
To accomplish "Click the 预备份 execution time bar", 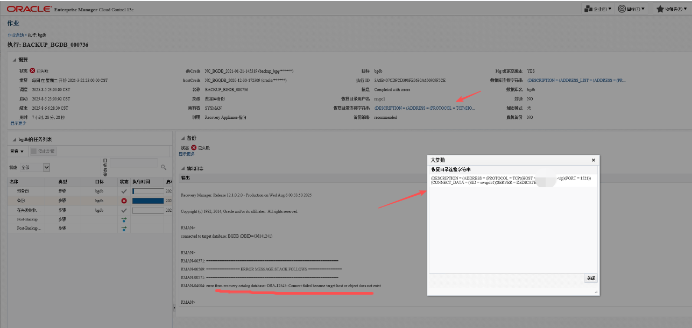I will pyautogui.click(x=148, y=191).
